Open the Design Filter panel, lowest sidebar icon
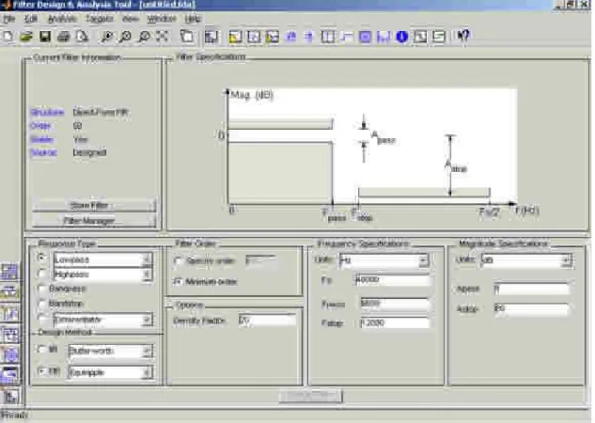 pyautogui.click(x=9, y=396)
